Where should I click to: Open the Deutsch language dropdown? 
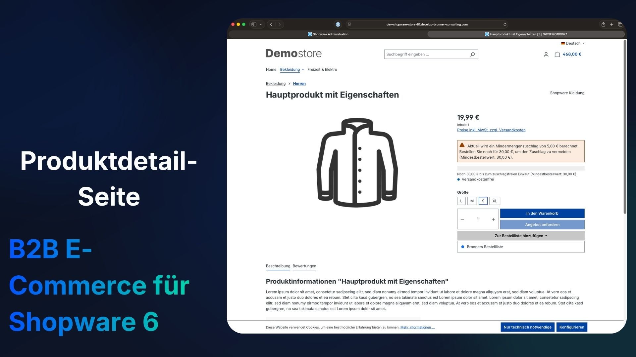pos(573,43)
